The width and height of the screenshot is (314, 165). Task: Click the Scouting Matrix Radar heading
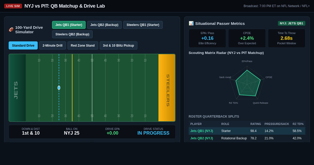pyautogui.click(x=226, y=53)
